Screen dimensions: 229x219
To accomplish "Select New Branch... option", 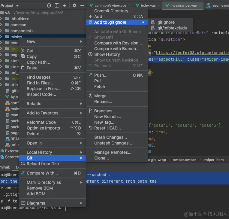I will point(117,117).
